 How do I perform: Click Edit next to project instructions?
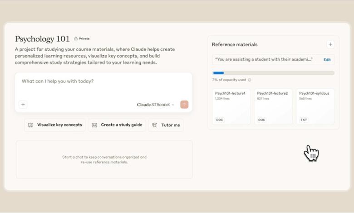pyautogui.click(x=327, y=60)
